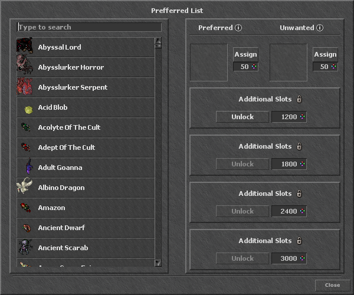Unlock additional slots for 1200
The width and height of the screenshot is (354, 295).
242,117
